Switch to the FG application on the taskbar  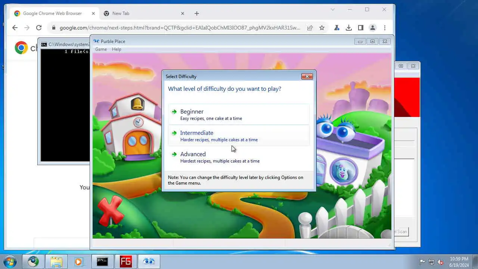[x=125, y=262]
